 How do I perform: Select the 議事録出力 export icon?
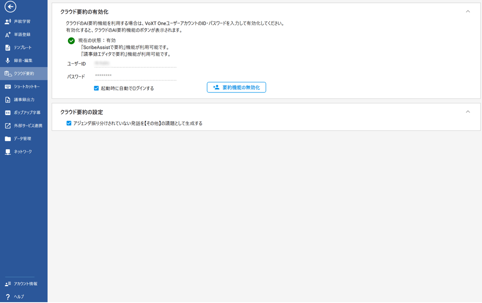(8, 100)
